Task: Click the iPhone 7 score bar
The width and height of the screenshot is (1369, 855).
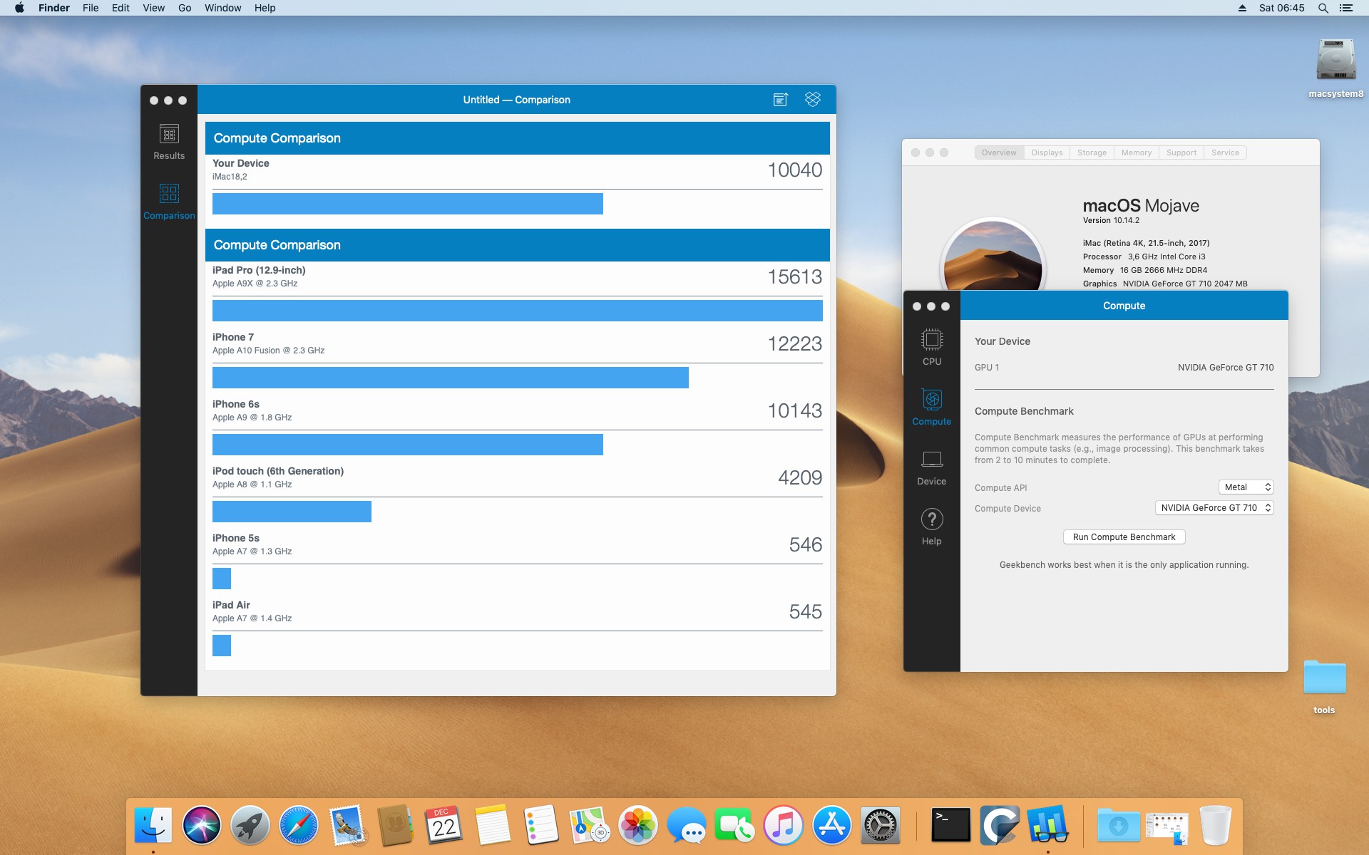Action: 450,378
